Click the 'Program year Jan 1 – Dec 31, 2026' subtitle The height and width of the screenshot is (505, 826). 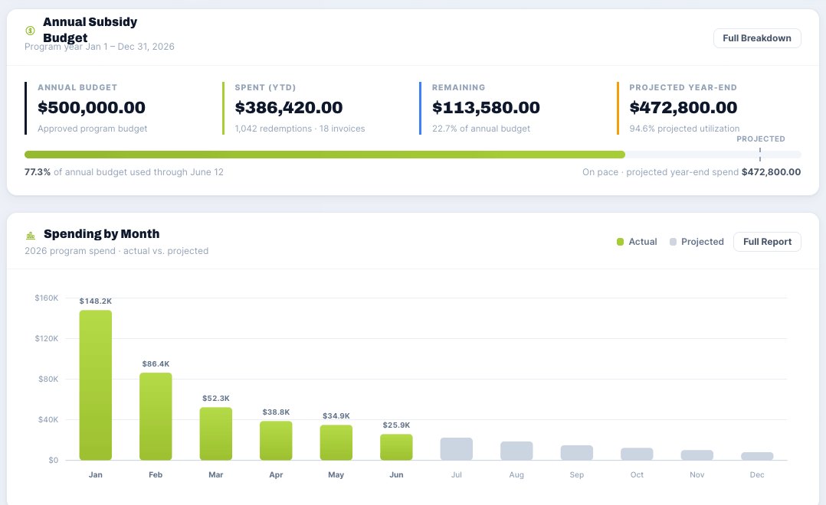click(x=100, y=46)
